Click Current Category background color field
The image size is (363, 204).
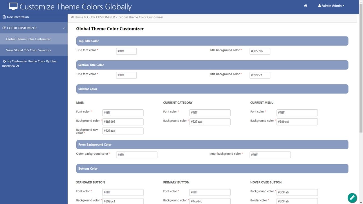tap(210, 122)
